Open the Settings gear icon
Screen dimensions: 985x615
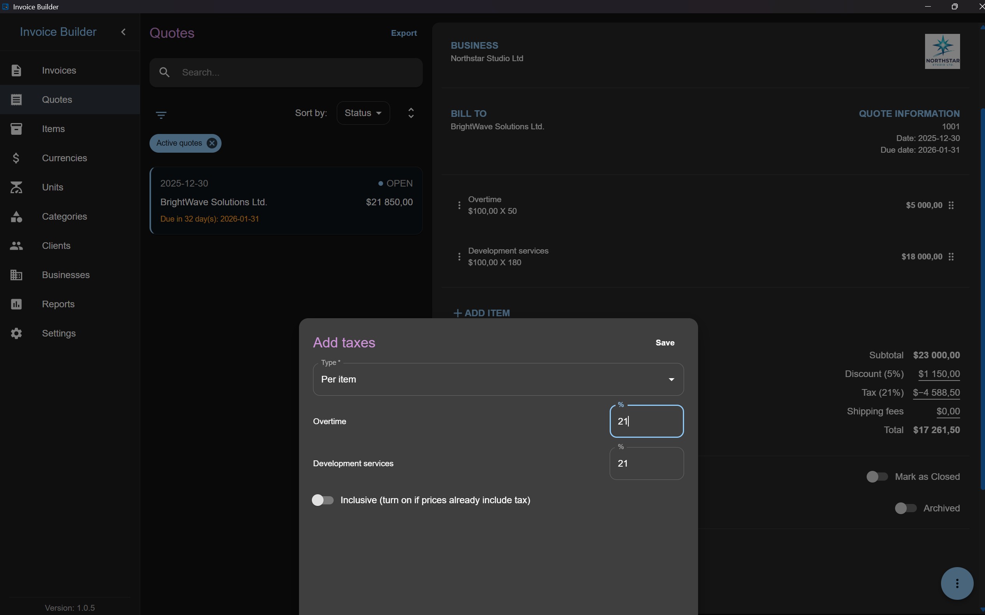pyautogui.click(x=16, y=333)
